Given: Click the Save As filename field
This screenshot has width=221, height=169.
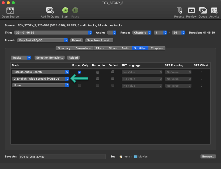Looking at the screenshot, I should tap(62, 156).
